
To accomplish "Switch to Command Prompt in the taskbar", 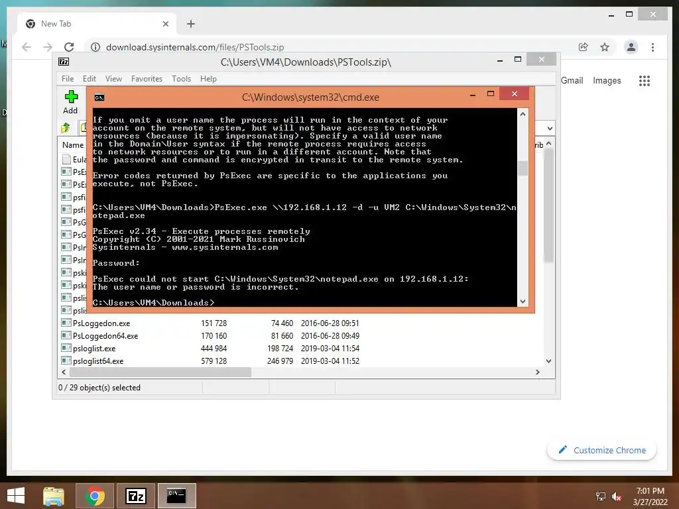I will [176, 496].
